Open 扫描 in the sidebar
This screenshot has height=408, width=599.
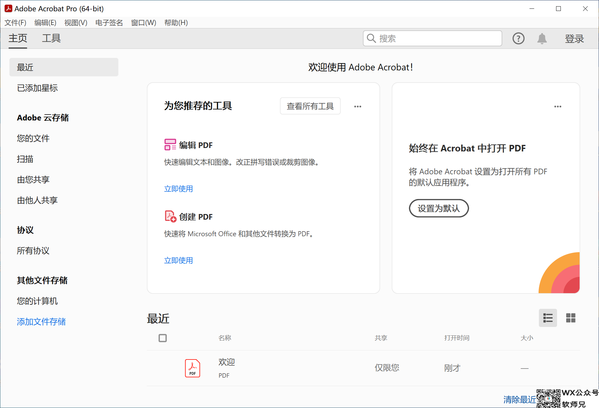pyautogui.click(x=25, y=159)
